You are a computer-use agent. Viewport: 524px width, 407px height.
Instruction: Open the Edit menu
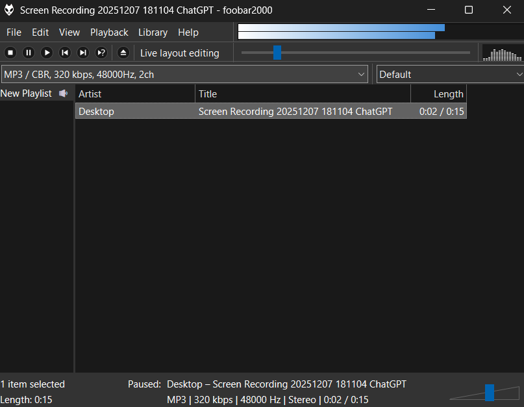(40, 32)
